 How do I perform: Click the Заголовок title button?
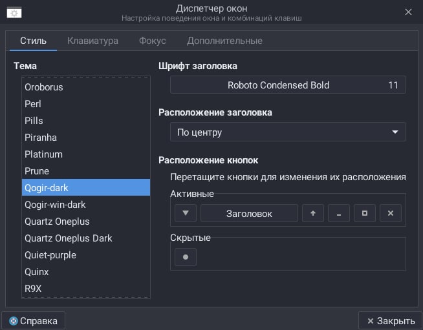[249, 213]
